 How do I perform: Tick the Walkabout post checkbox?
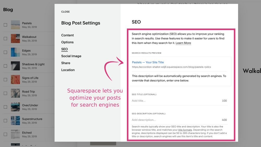click(x=5, y=39)
